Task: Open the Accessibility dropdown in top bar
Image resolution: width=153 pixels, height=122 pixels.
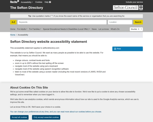Action: pos(27,2)
